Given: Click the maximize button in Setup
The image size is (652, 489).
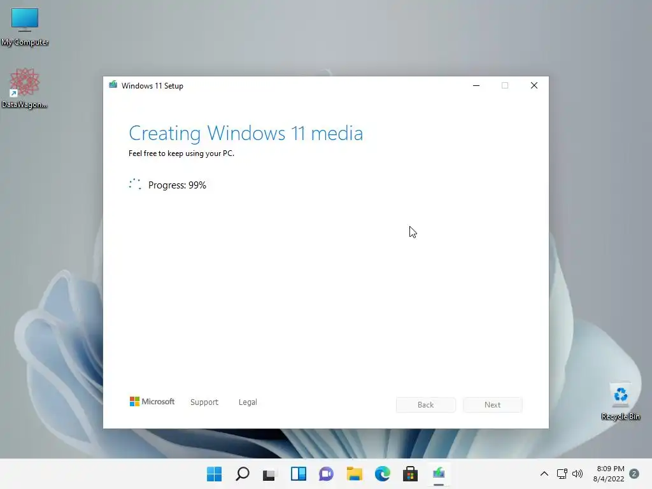Looking at the screenshot, I should 505,85.
